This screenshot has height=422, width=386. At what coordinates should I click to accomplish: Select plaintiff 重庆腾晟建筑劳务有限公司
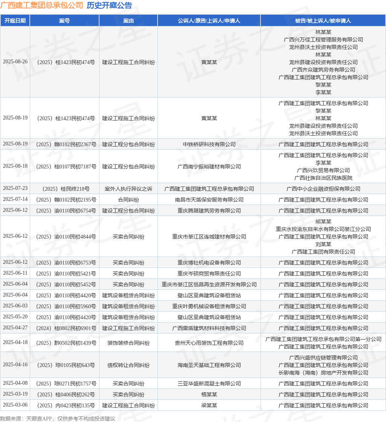[x=209, y=211]
